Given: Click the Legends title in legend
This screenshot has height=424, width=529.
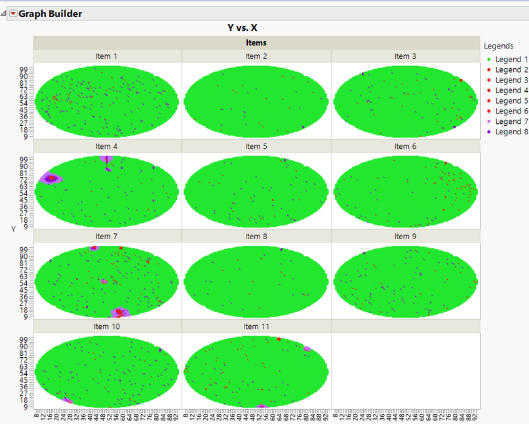Looking at the screenshot, I should (x=499, y=46).
